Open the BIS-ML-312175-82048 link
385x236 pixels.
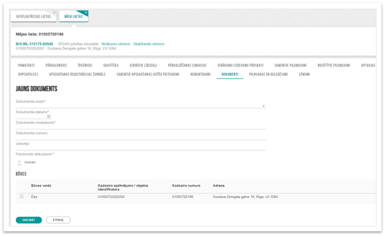[x=35, y=44]
